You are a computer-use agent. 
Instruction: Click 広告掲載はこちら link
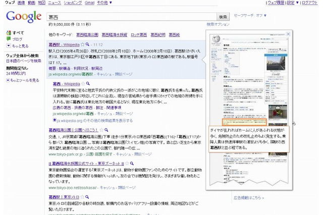click(x=249, y=198)
